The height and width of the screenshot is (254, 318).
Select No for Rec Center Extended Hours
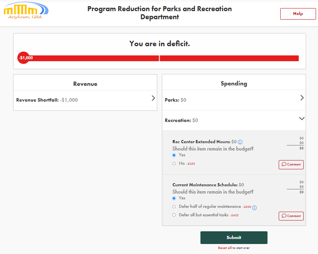tap(174, 164)
